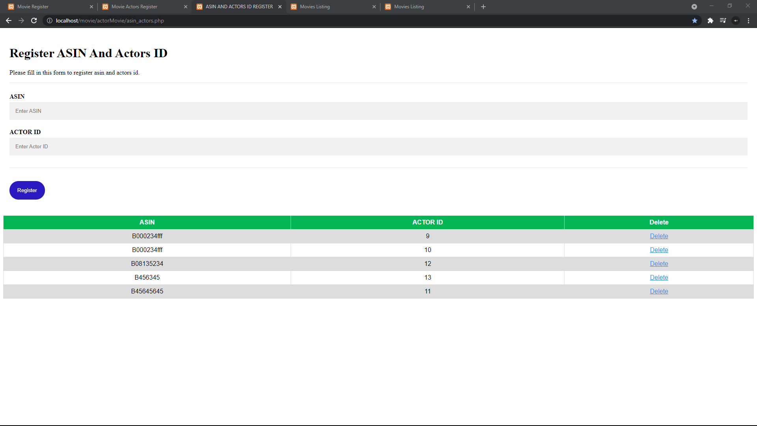Click the reload page icon
Viewport: 757px width, 426px height.
coord(34,21)
